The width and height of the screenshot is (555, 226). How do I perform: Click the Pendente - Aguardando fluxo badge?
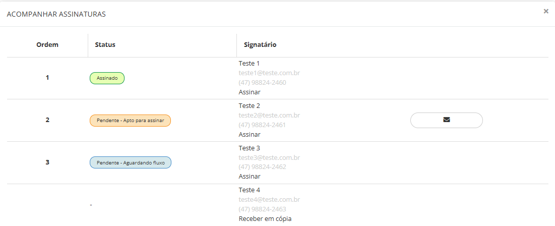(x=131, y=163)
